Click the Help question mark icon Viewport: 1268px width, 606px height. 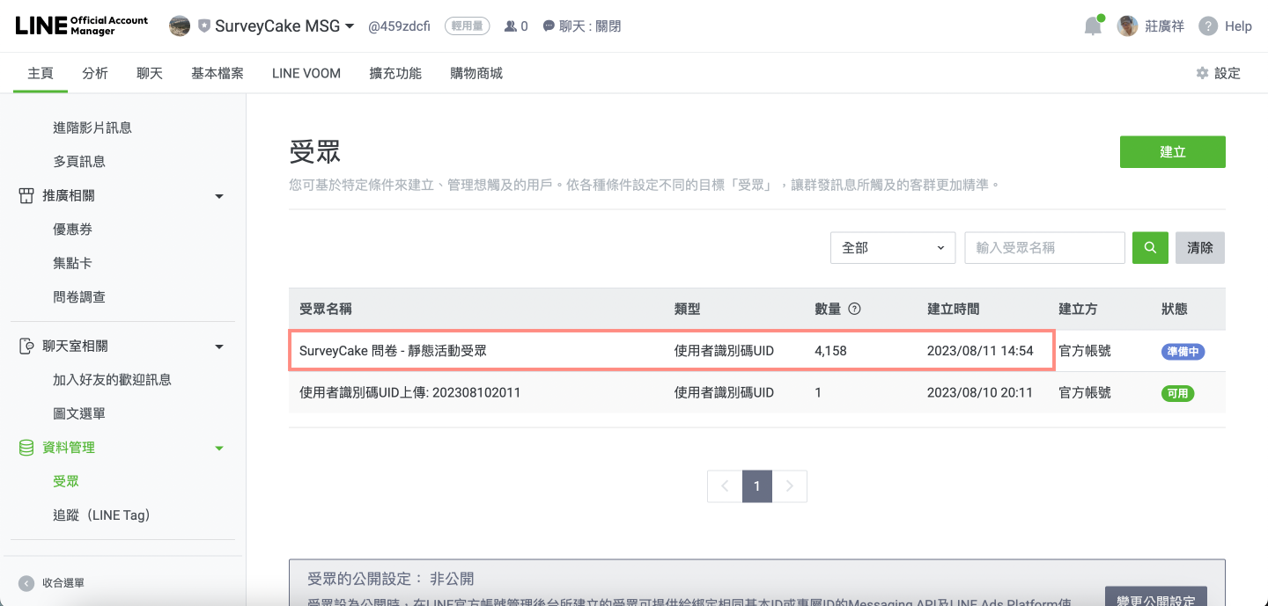tap(1208, 26)
